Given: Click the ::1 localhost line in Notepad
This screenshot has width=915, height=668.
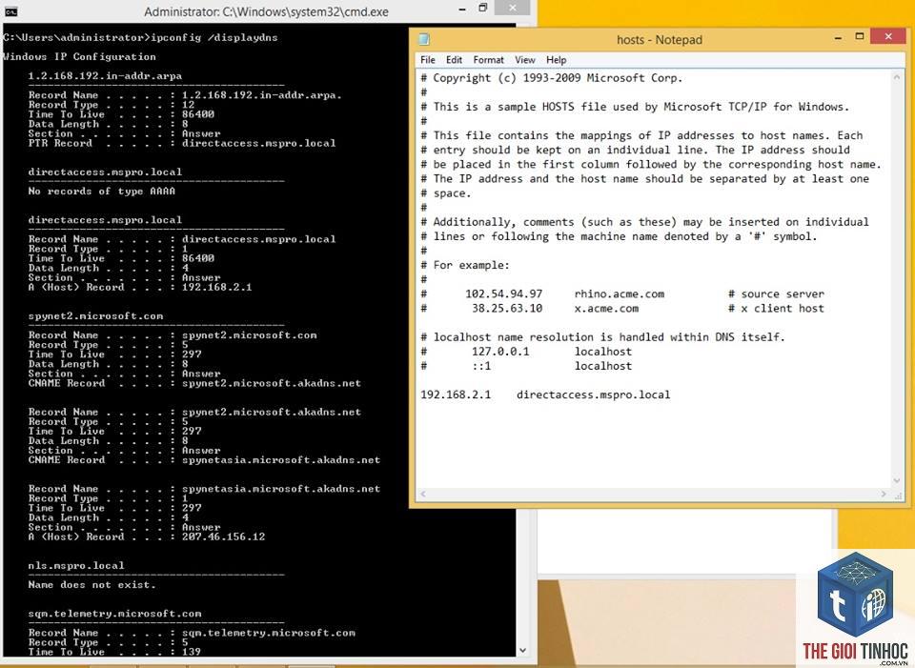Looking at the screenshot, I should 526,366.
